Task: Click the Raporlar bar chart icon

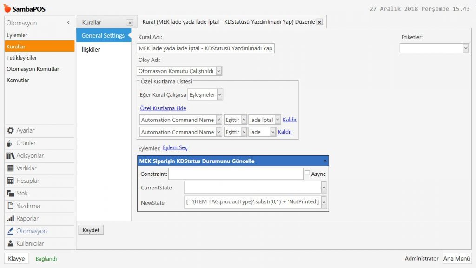Action: point(10,219)
